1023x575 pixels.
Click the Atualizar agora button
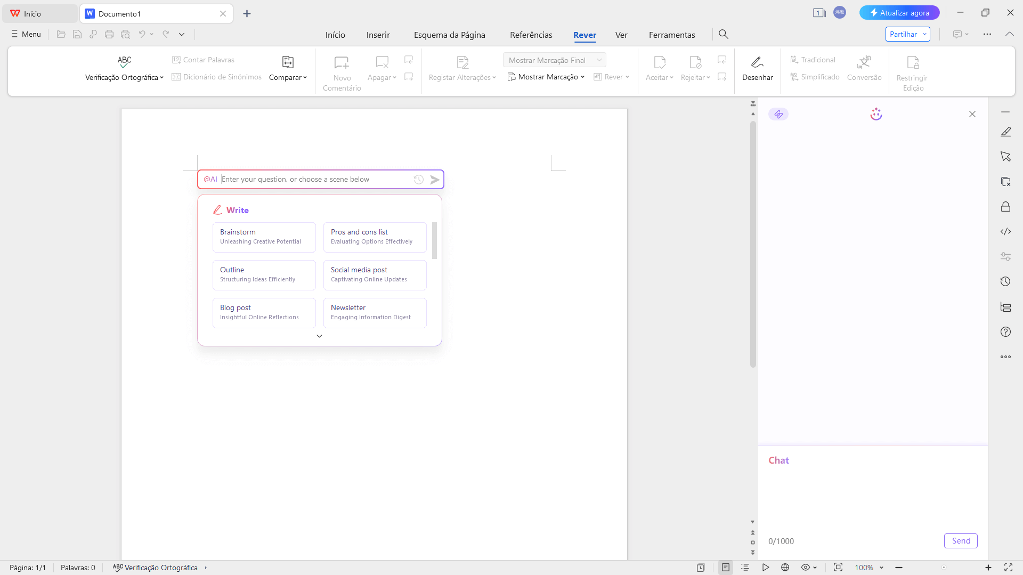[899, 12]
